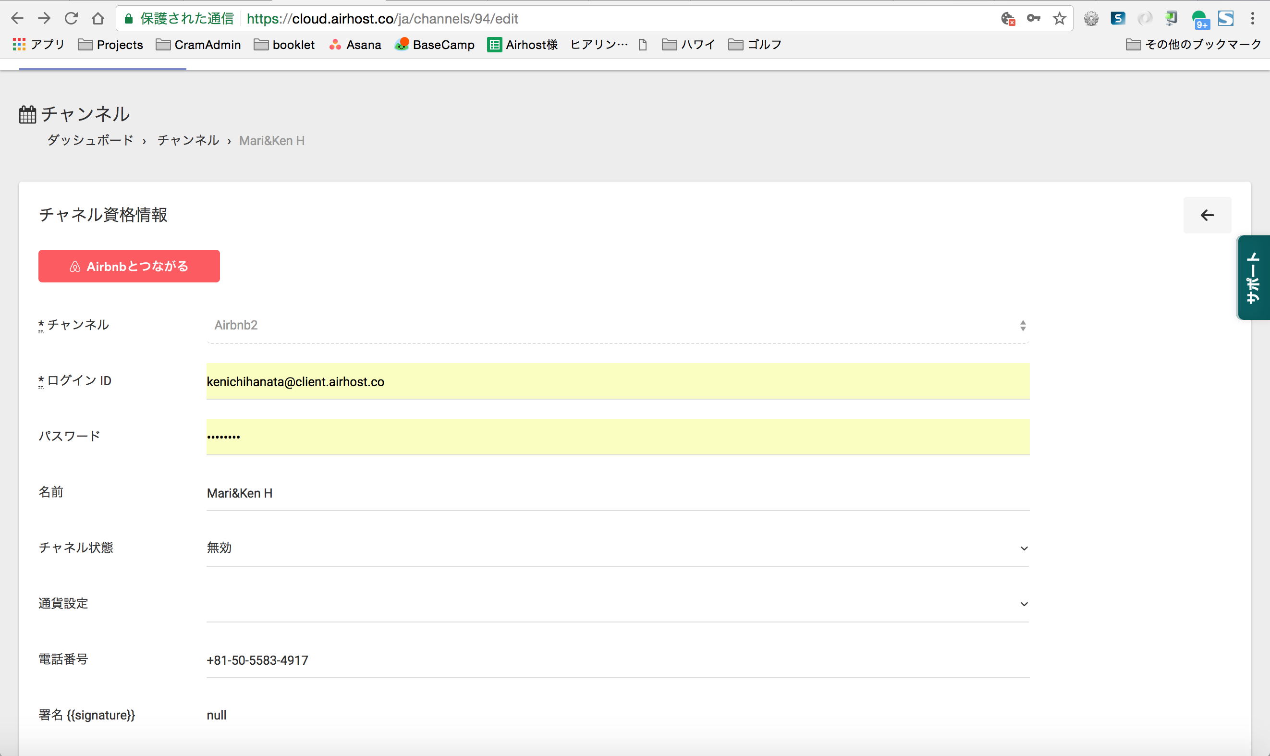Open the Projects bookmark folder

[110, 45]
